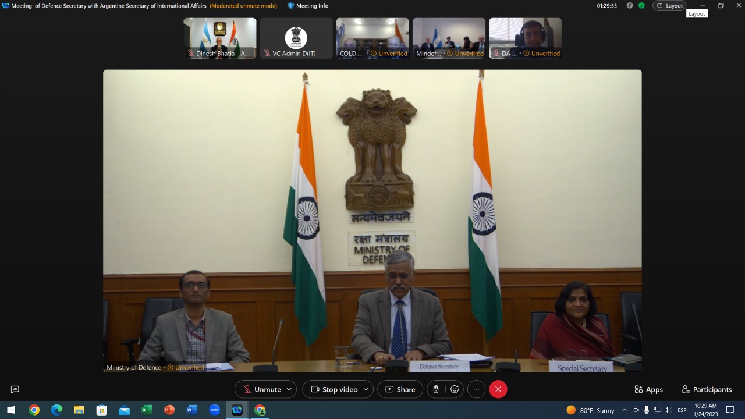
Task: Click the gray key security icon
Action: [630, 6]
